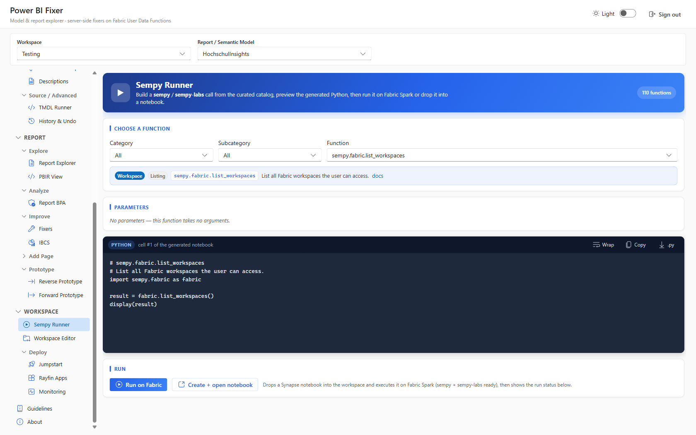This screenshot has width=696, height=435.
Task: Open the Report / Semantic Model dropdown
Action: [284, 54]
